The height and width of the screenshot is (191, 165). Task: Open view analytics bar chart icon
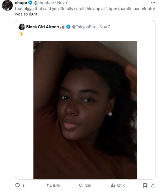[x=113, y=186]
